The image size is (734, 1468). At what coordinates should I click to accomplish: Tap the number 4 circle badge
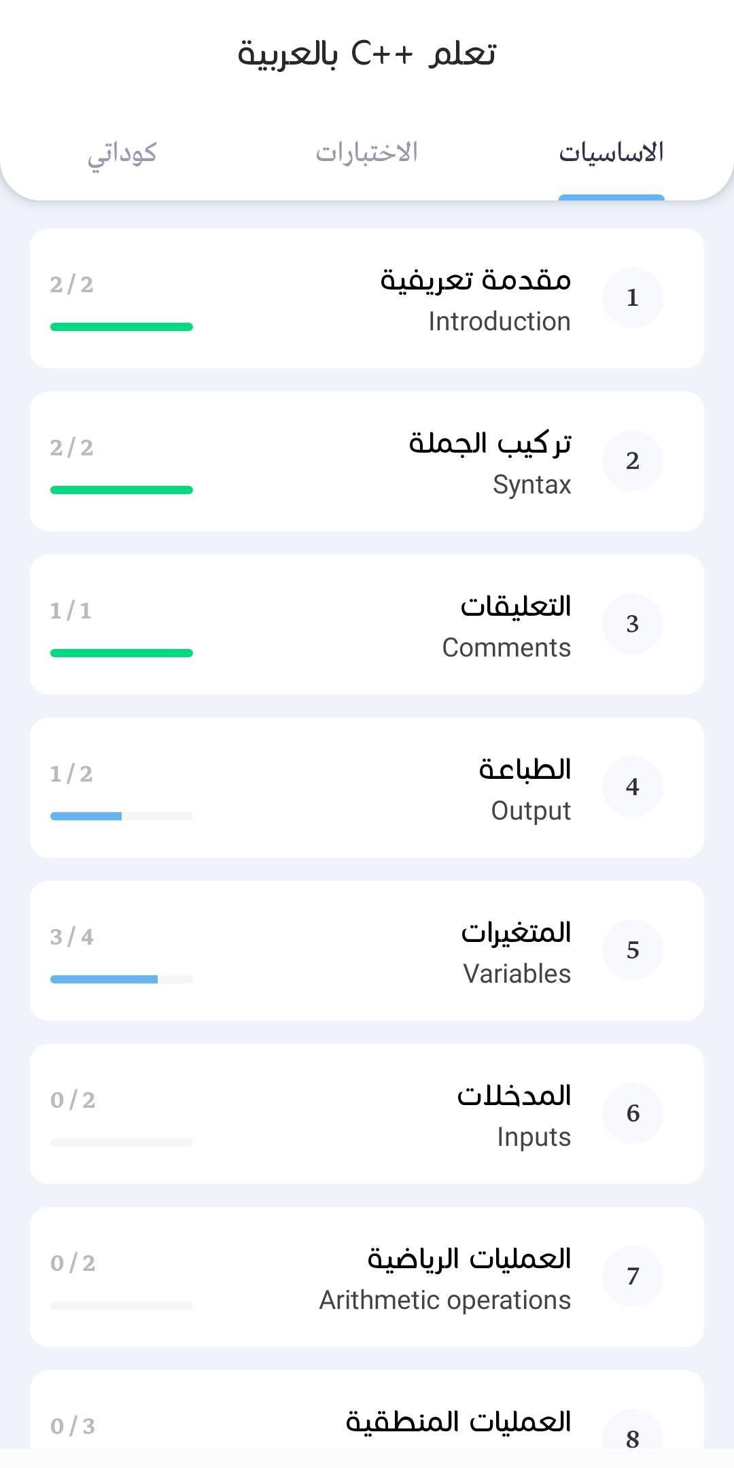click(x=632, y=787)
